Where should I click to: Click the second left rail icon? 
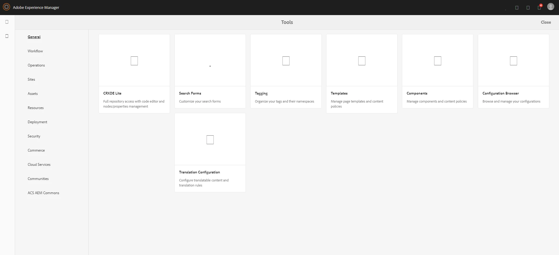[7, 36]
